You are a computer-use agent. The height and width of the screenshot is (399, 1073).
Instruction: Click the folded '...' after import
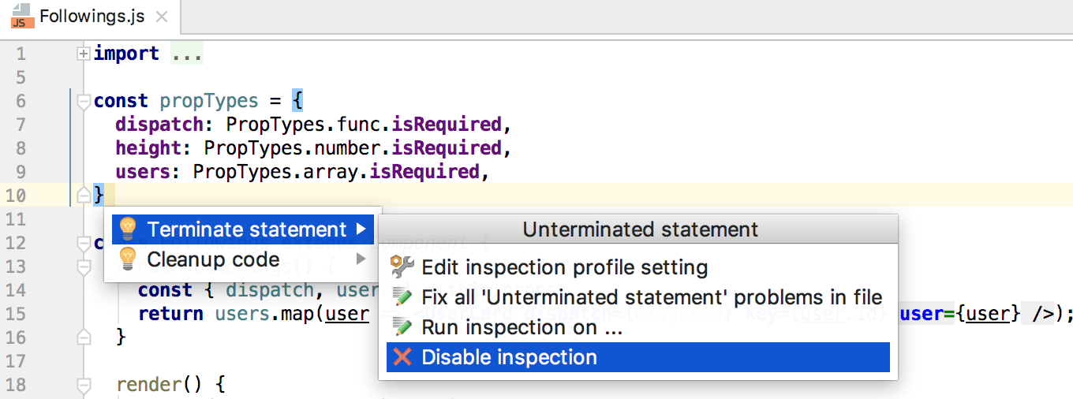(x=187, y=54)
